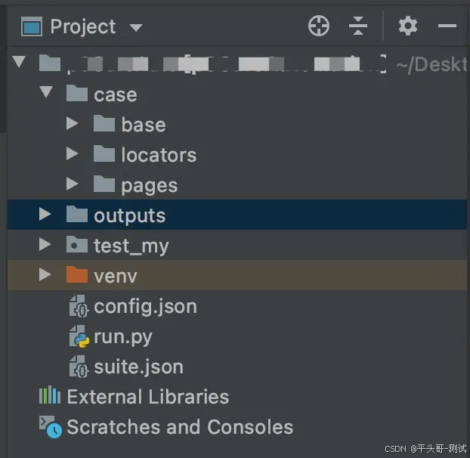Select the base folder name
The width and height of the screenshot is (470, 458).
[144, 125]
